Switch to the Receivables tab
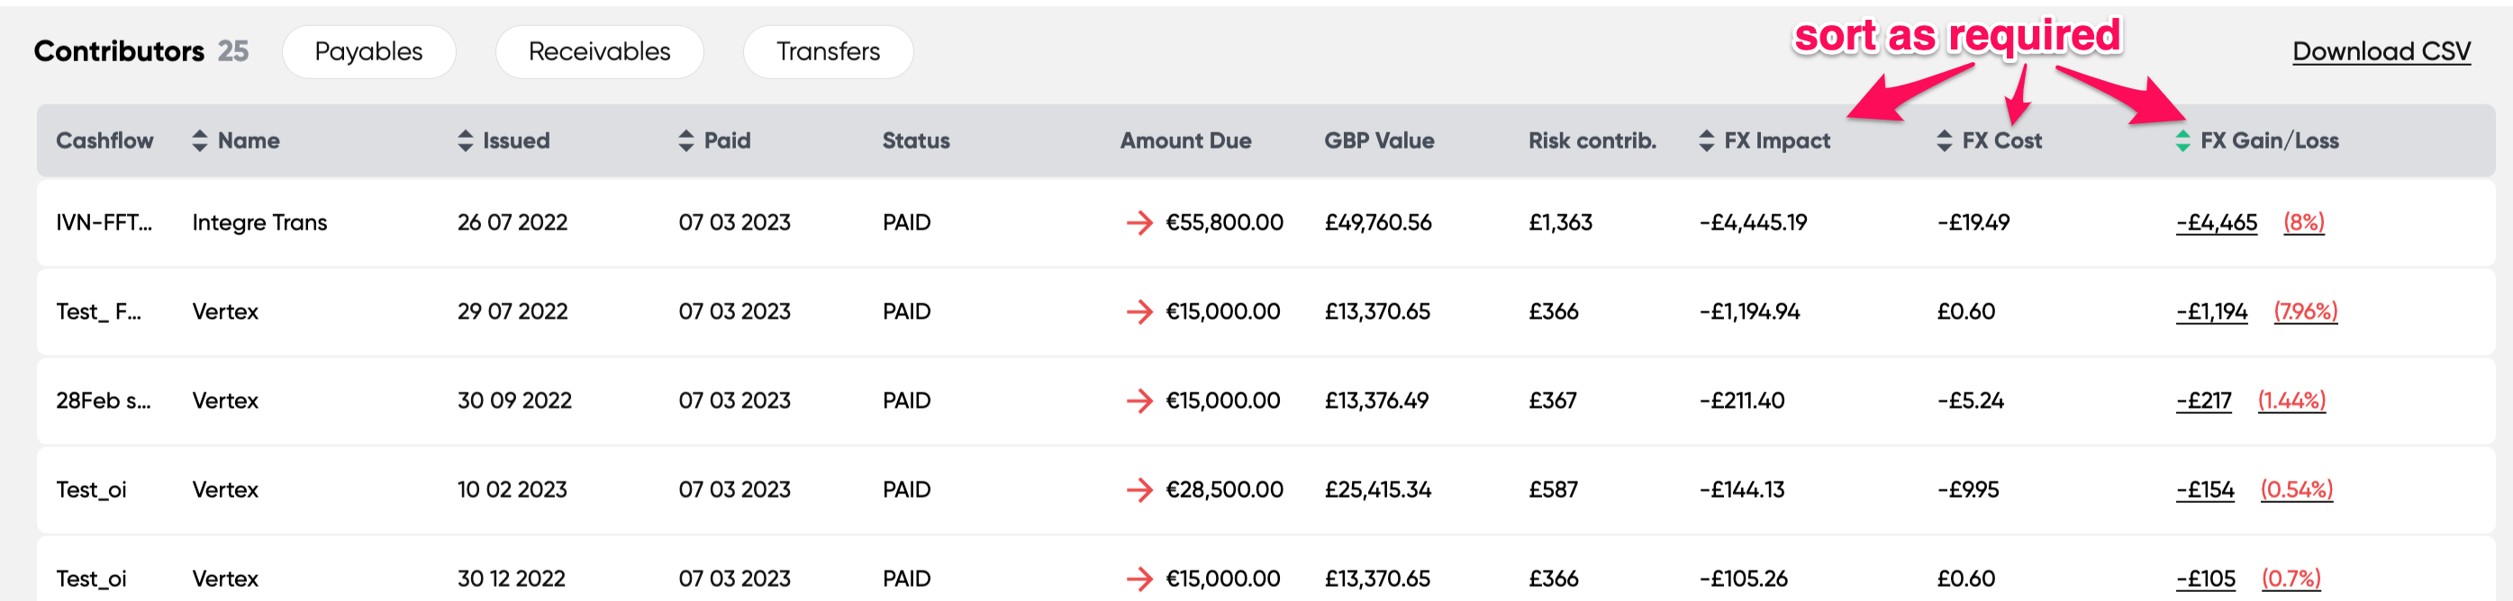Viewport: 2513px width, 601px height. point(598,50)
